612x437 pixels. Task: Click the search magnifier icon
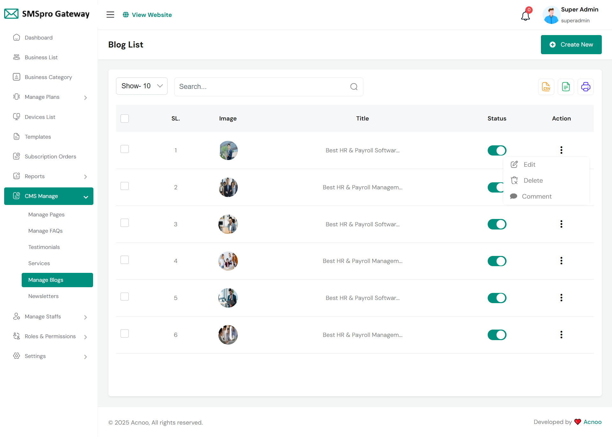pyautogui.click(x=354, y=87)
